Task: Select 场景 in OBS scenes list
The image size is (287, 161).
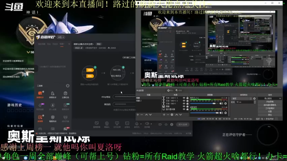Action: [149, 98]
